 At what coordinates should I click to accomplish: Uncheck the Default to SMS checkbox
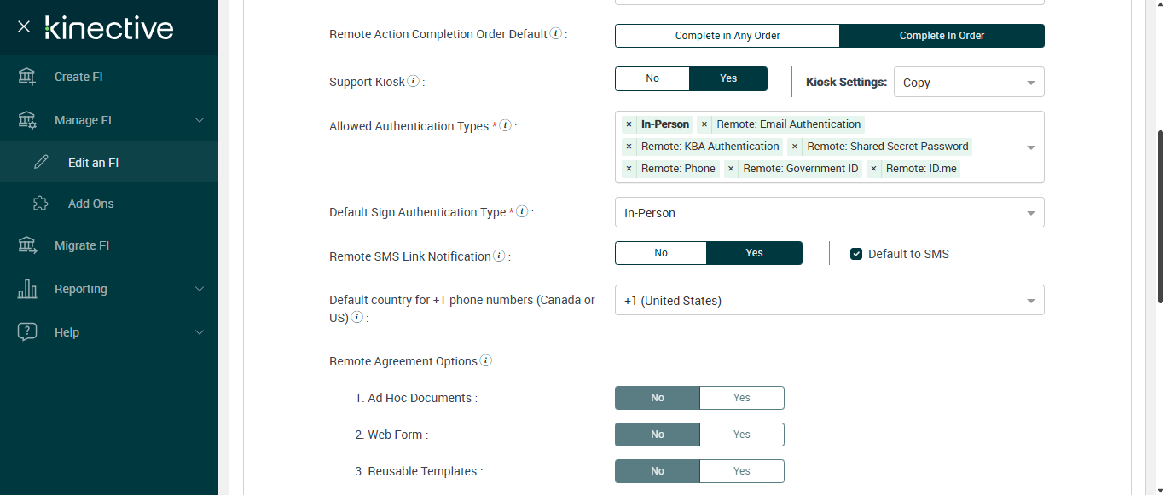(x=856, y=254)
